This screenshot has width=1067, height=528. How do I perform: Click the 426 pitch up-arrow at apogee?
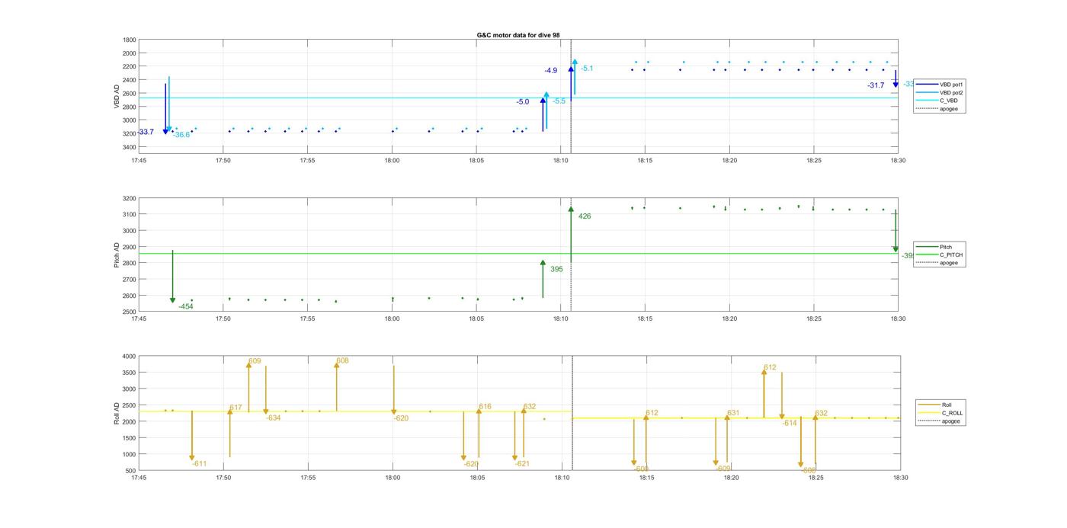pos(571,234)
